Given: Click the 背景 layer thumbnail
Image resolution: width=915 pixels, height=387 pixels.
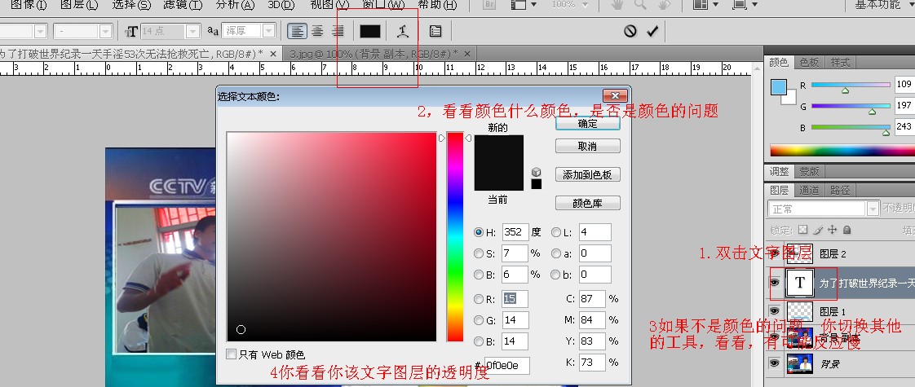Looking at the screenshot, I should [x=800, y=363].
